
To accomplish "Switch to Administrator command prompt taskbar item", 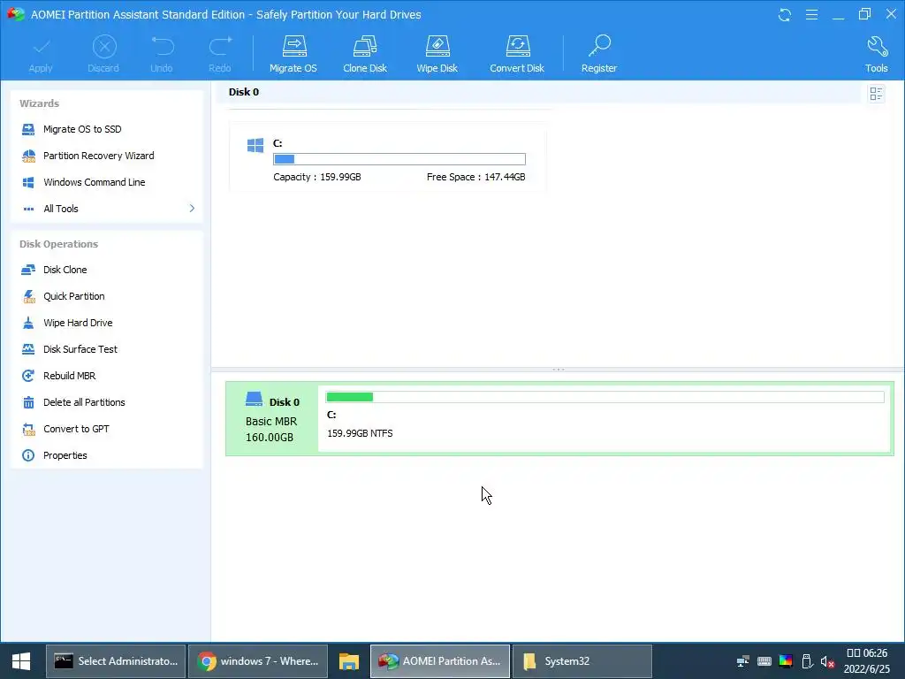I will point(116,661).
